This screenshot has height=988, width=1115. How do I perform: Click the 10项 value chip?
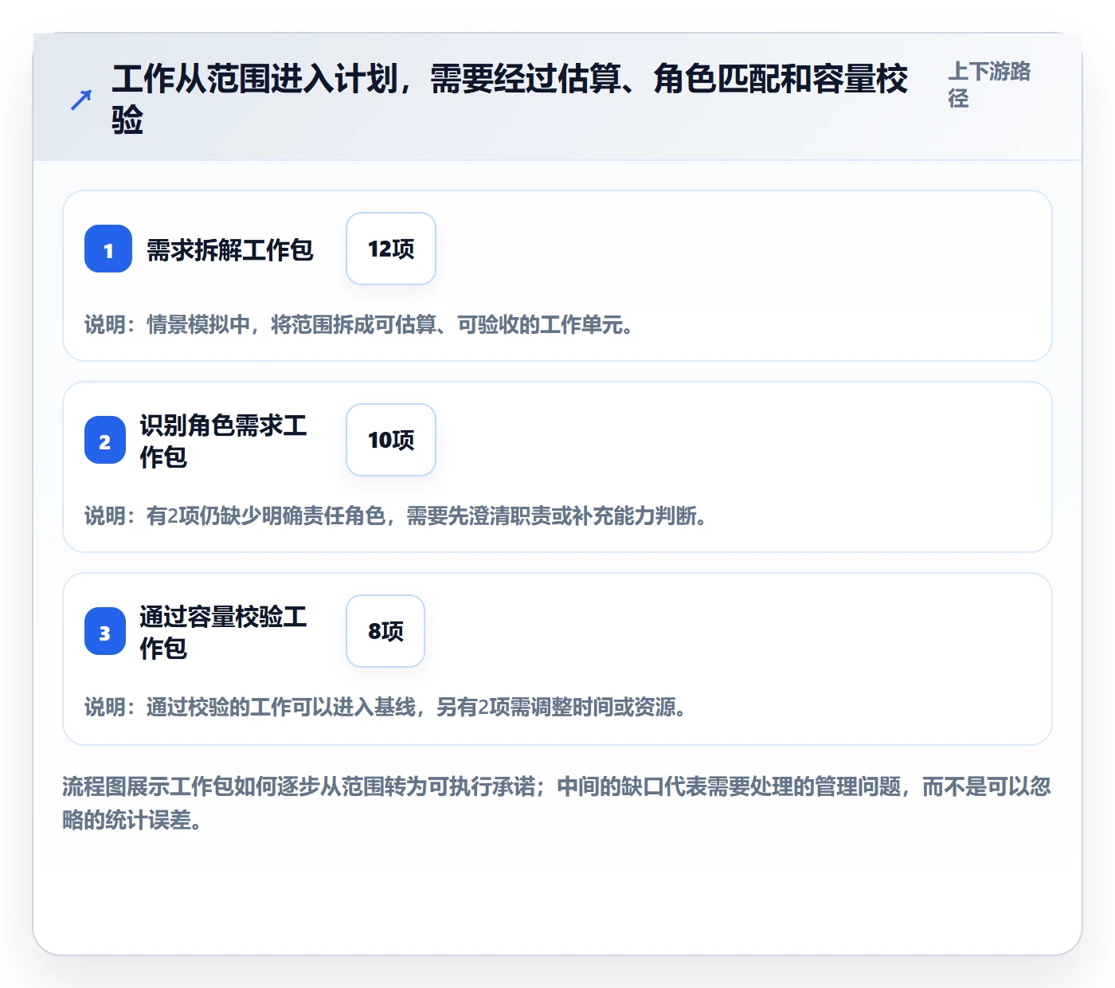[391, 440]
